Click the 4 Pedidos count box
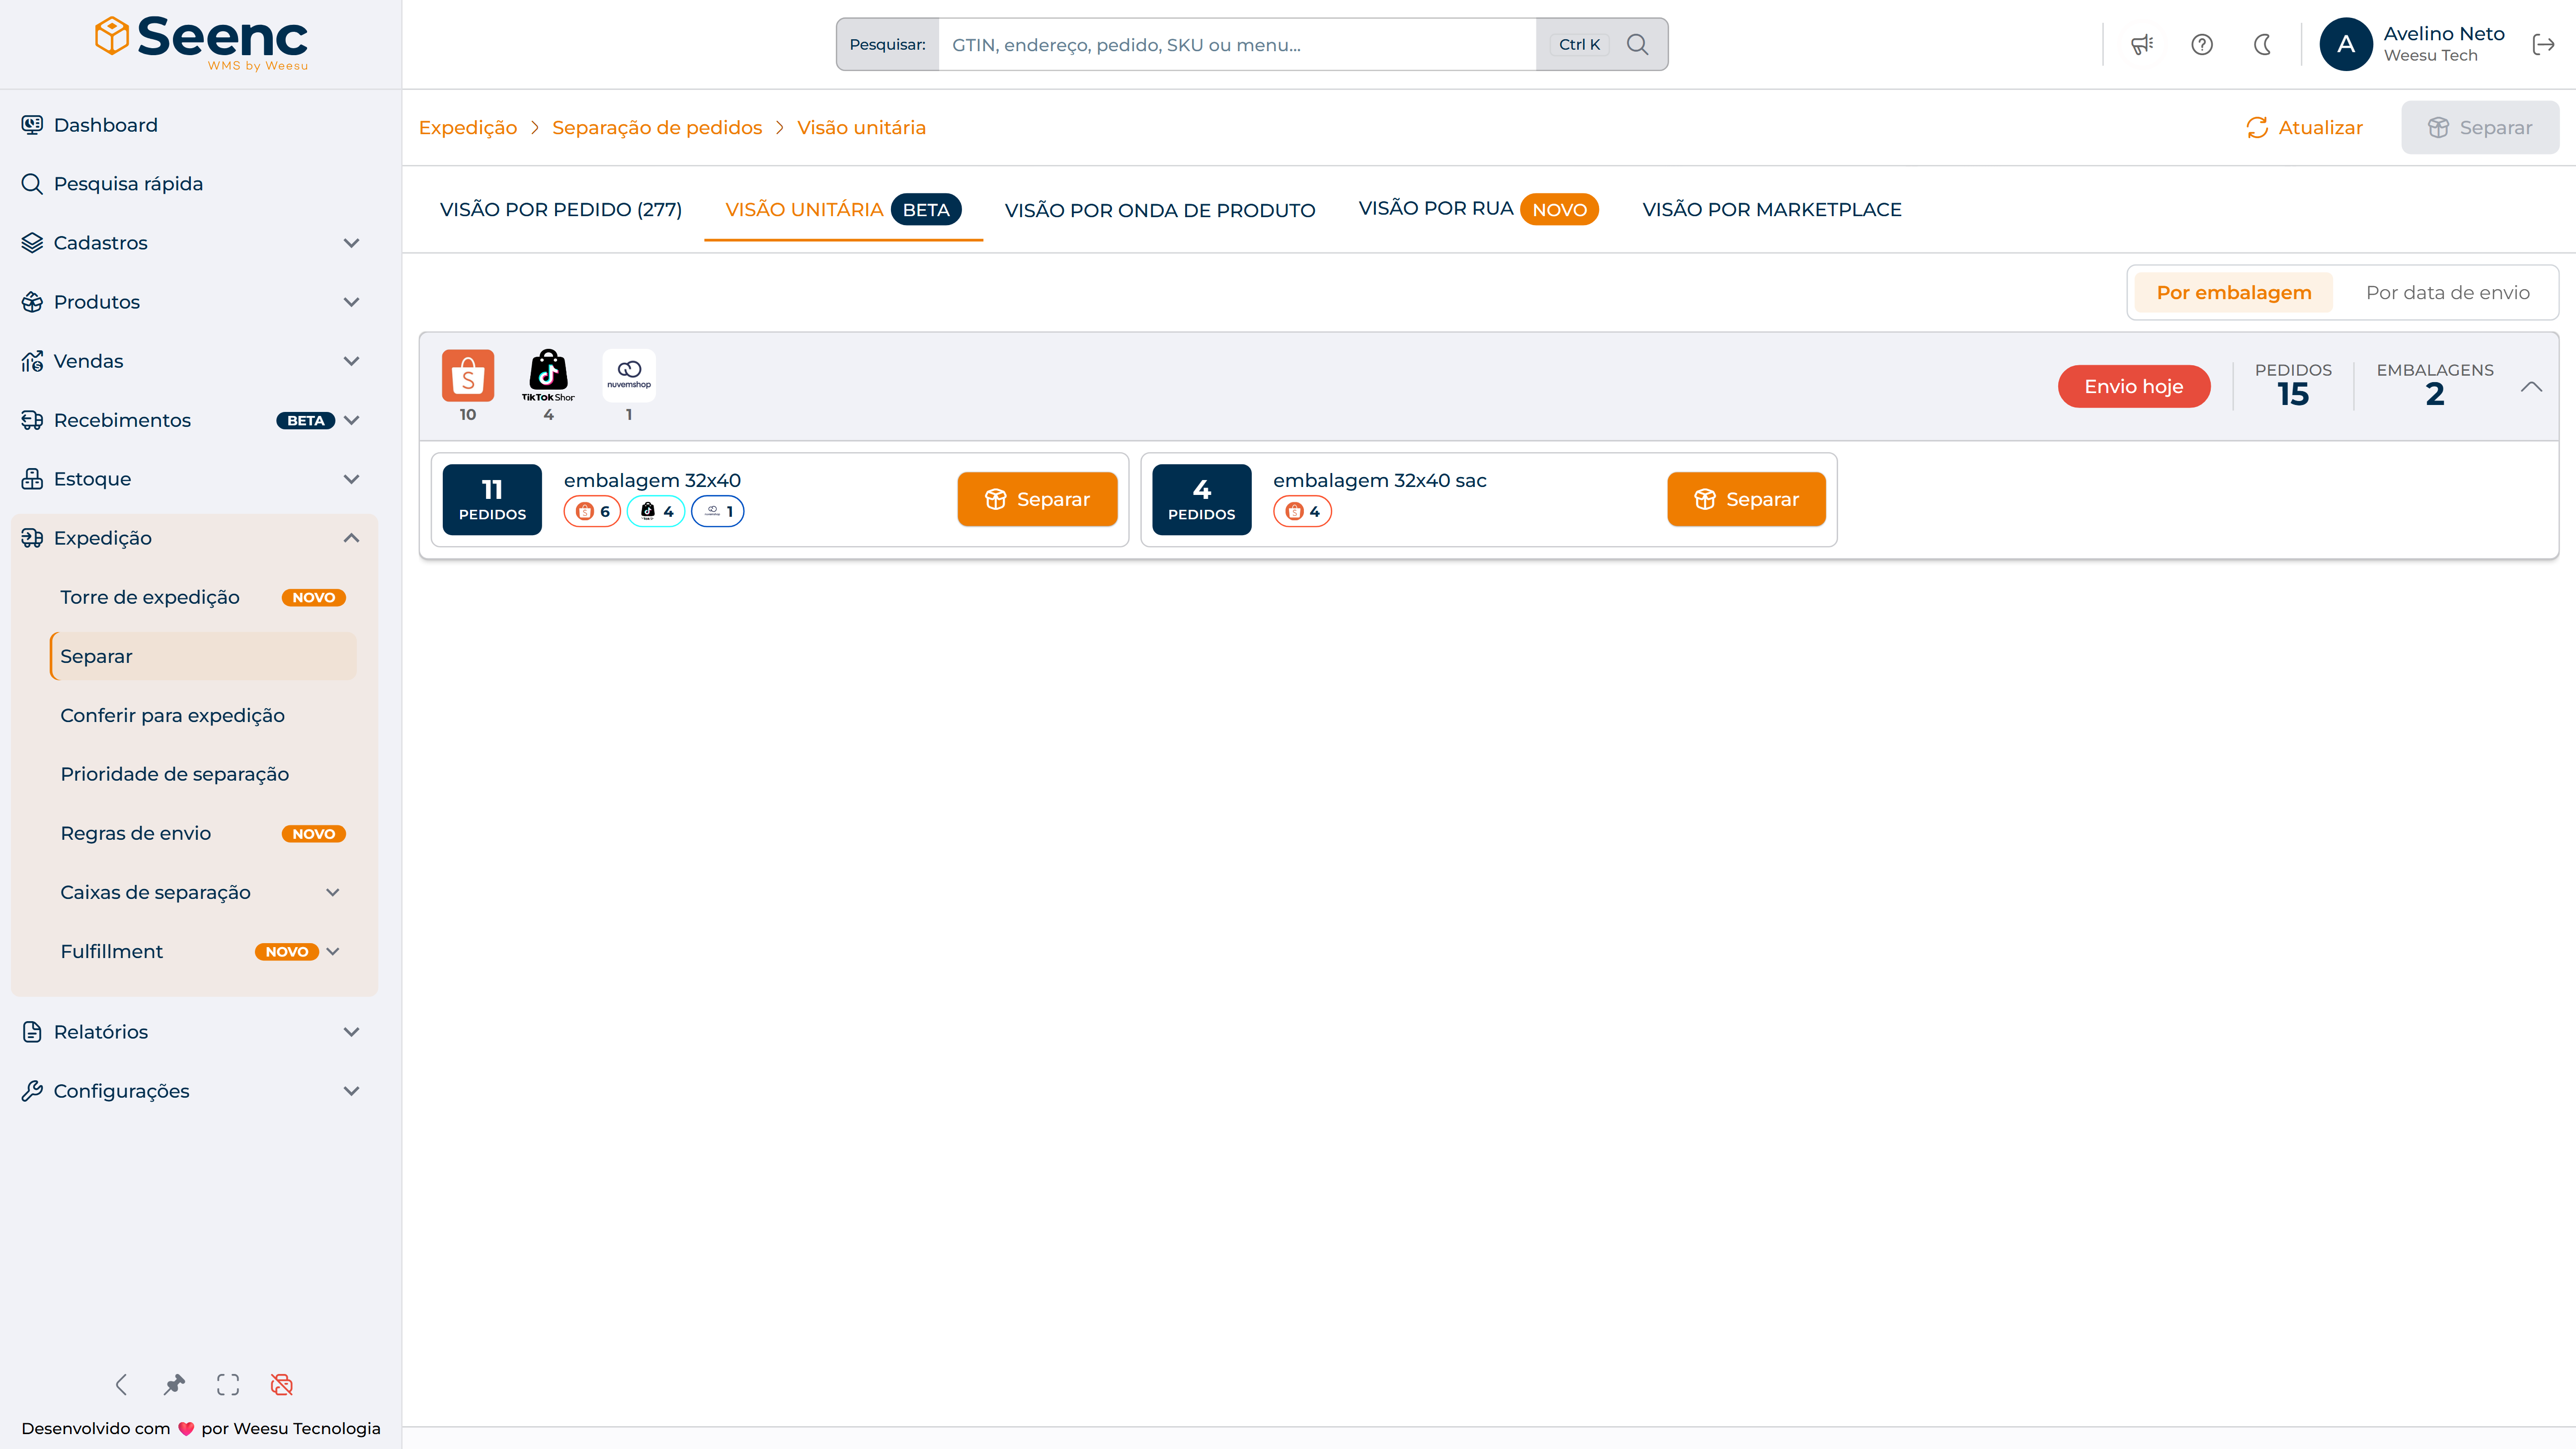The image size is (2576, 1449). coord(1202,499)
